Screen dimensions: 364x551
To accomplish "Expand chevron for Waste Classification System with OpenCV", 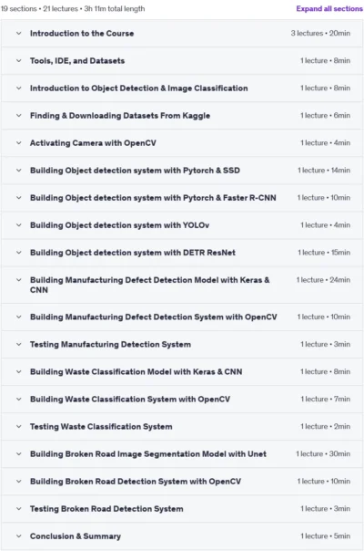I will click(19, 400).
